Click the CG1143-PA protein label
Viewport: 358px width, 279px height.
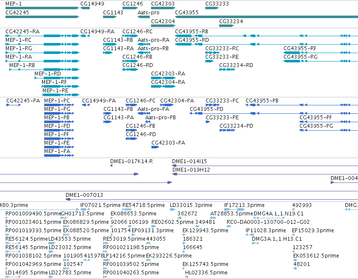pos(119,118)
